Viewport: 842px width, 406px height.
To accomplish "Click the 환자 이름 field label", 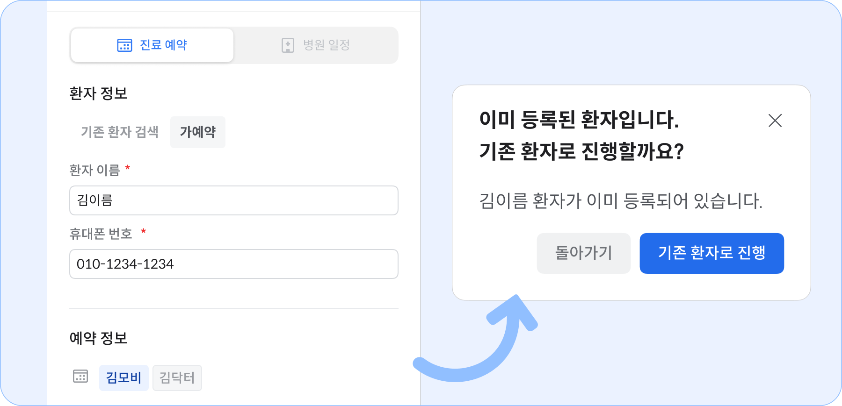I will tap(95, 170).
